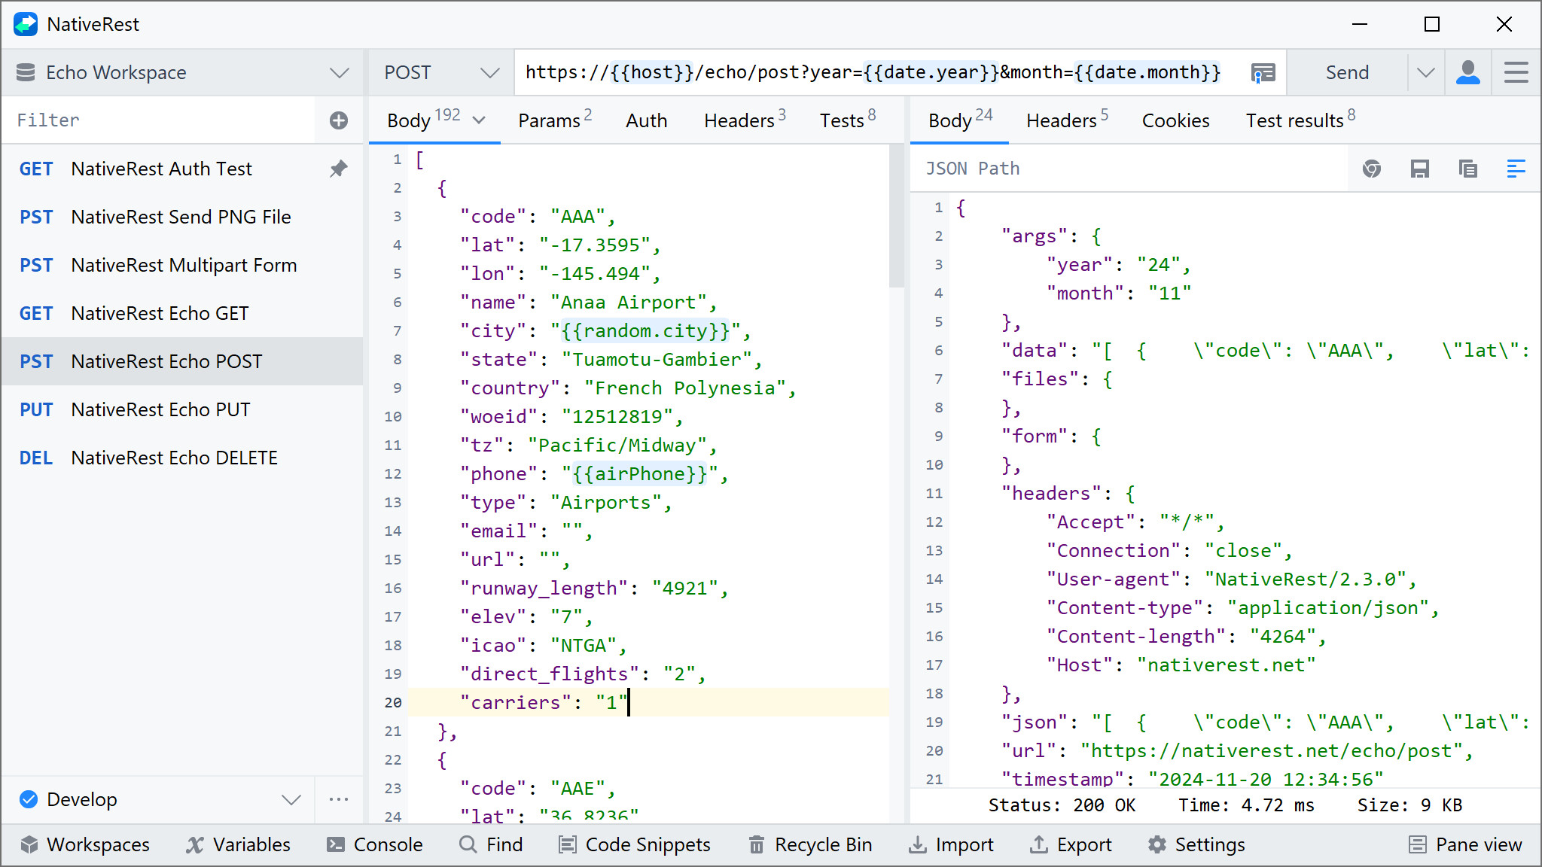Add a new request with the plus icon
The width and height of the screenshot is (1542, 867).
click(338, 120)
